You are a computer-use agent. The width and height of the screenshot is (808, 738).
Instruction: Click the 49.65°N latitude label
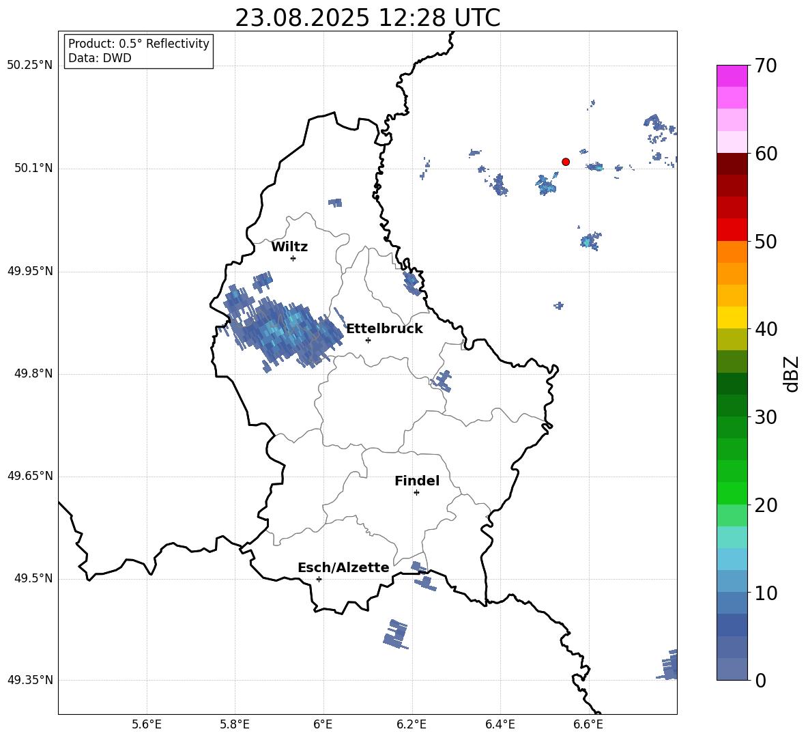click(30, 476)
